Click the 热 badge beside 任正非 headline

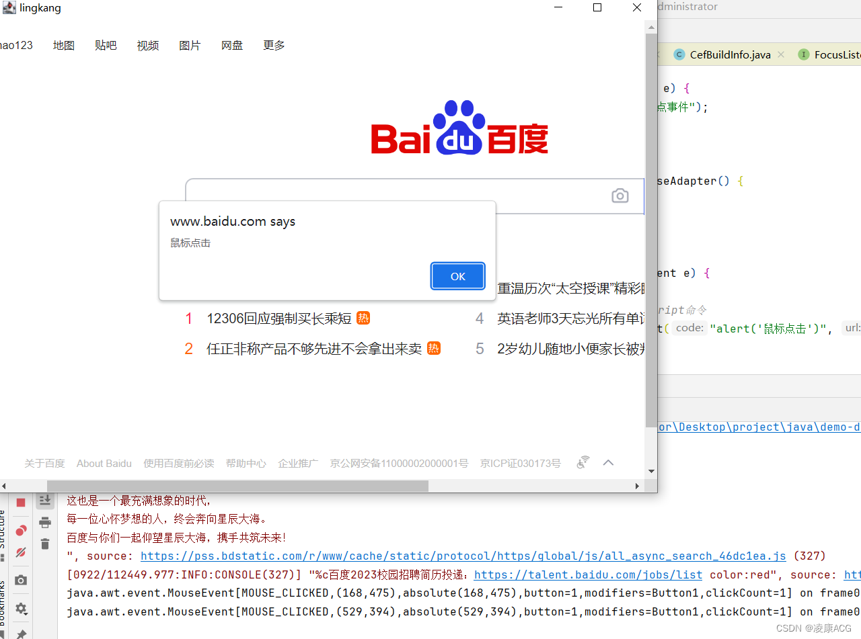pos(434,348)
